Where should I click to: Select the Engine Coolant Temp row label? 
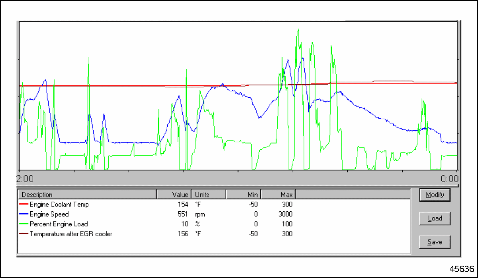point(59,205)
